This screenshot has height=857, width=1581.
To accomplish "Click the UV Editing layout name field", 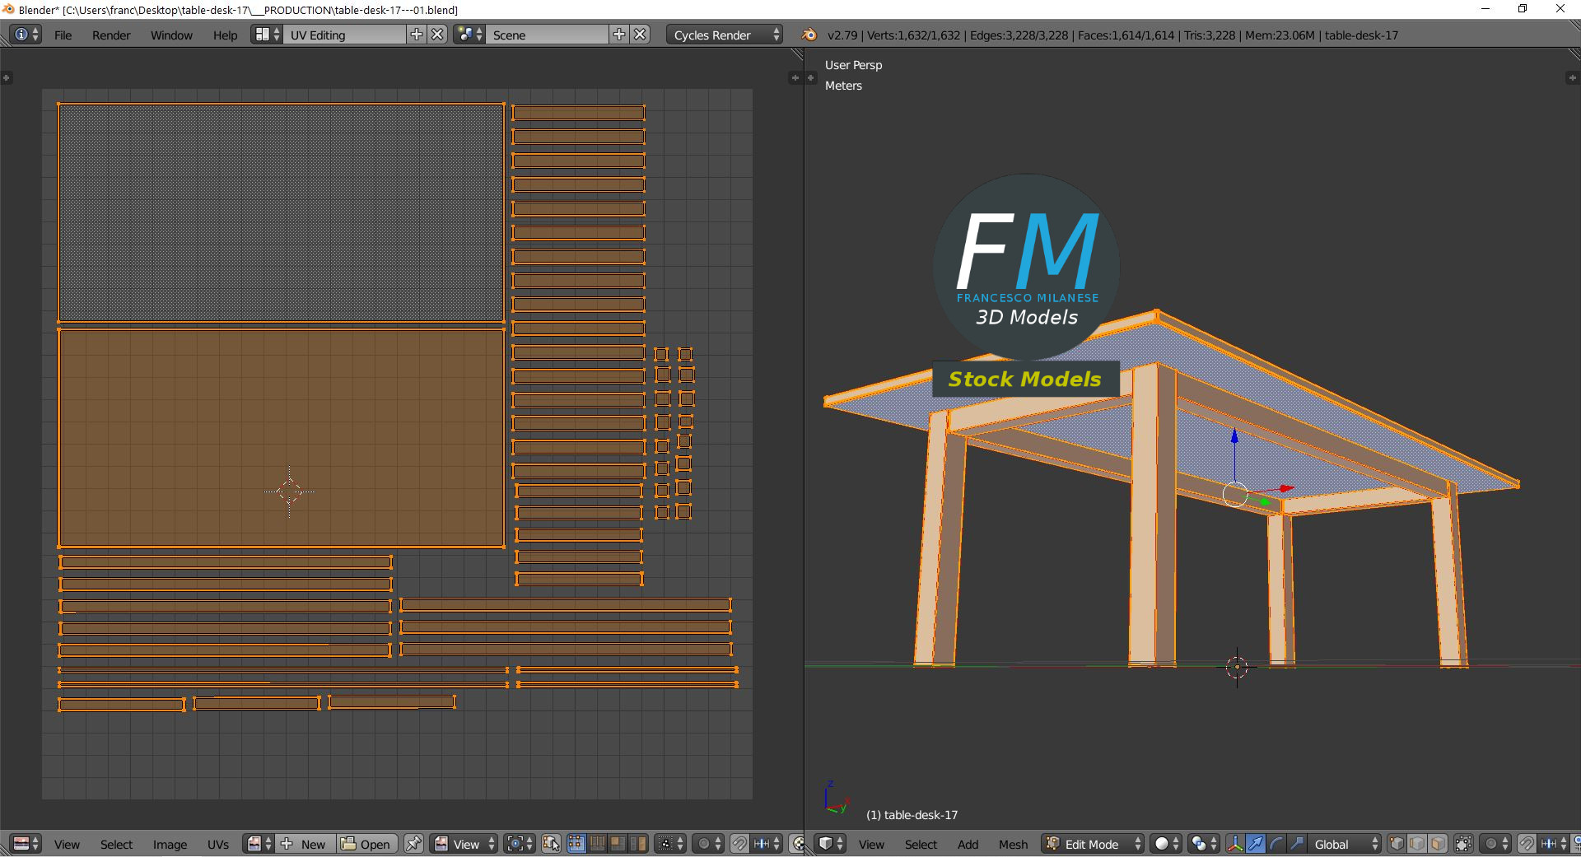I will point(346,35).
